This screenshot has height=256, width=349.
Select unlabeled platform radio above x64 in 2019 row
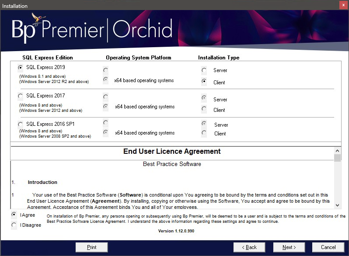click(106, 70)
